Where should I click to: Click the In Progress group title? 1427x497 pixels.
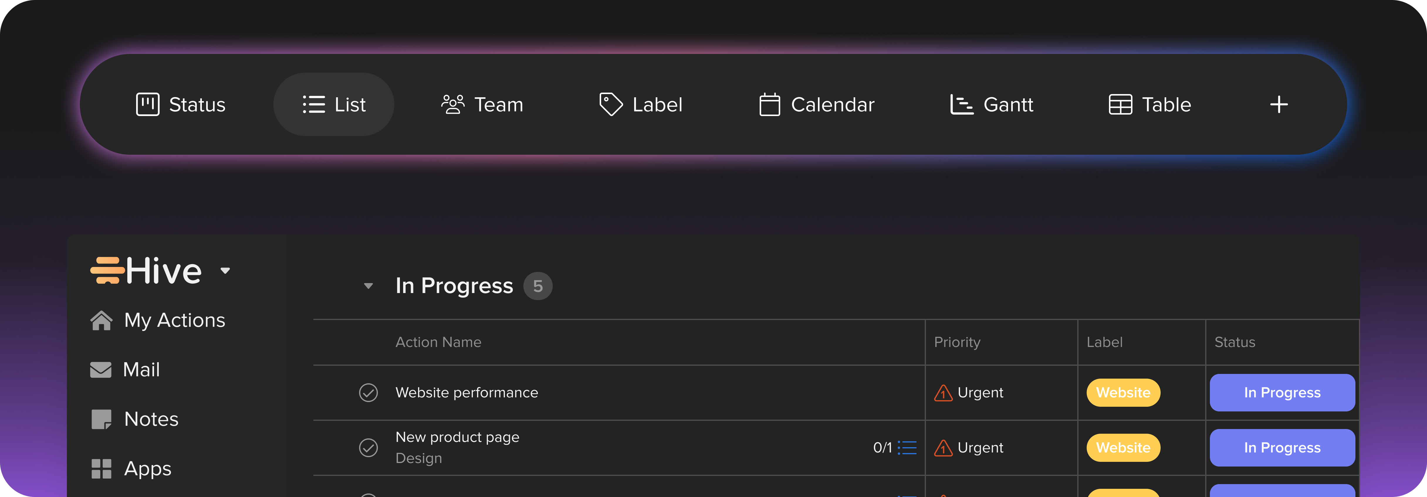point(454,286)
